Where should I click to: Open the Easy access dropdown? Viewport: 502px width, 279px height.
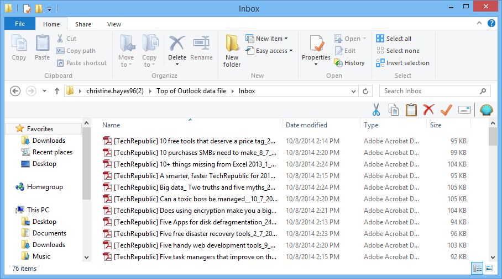coord(269,51)
